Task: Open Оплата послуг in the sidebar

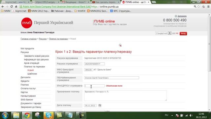Action: (28, 89)
